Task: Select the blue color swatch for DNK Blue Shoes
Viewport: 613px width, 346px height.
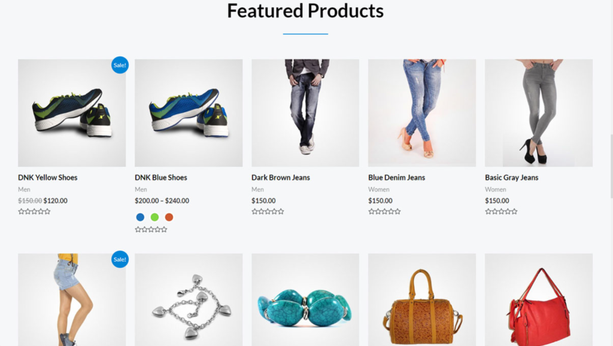Action: (x=140, y=217)
